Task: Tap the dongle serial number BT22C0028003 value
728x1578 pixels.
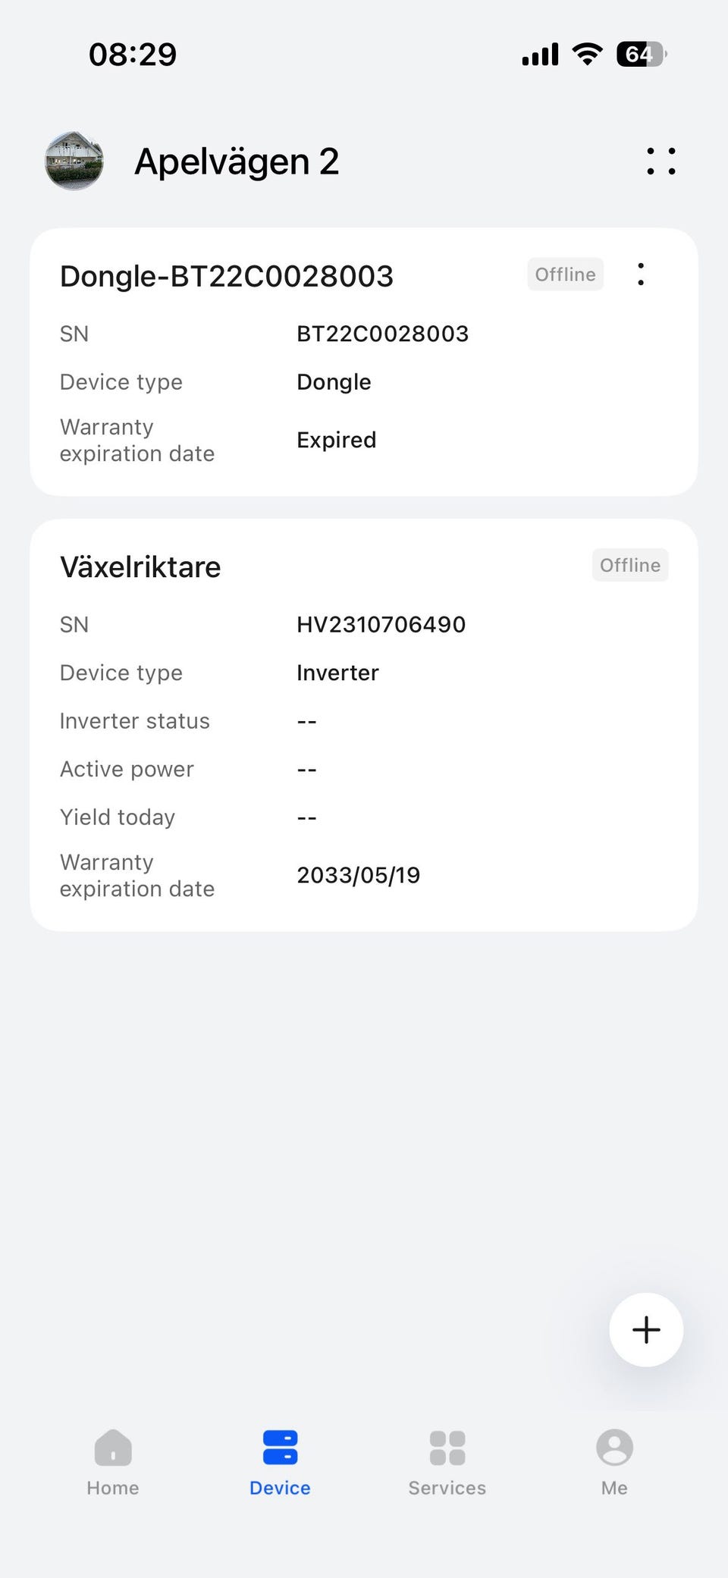Action: [x=382, y=334]
